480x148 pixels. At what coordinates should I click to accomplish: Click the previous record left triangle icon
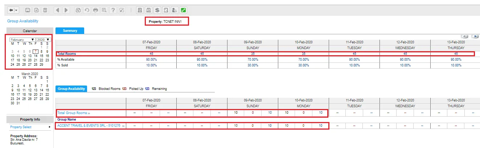57,10
